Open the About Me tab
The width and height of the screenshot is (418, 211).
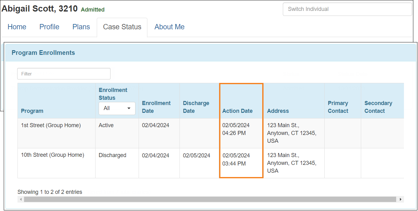[x=169, y=27]
